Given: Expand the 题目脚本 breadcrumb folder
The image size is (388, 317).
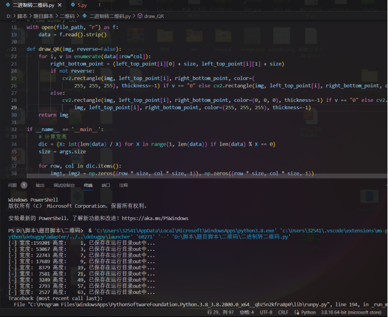Looking at the screenshot, I should (44, 16).
